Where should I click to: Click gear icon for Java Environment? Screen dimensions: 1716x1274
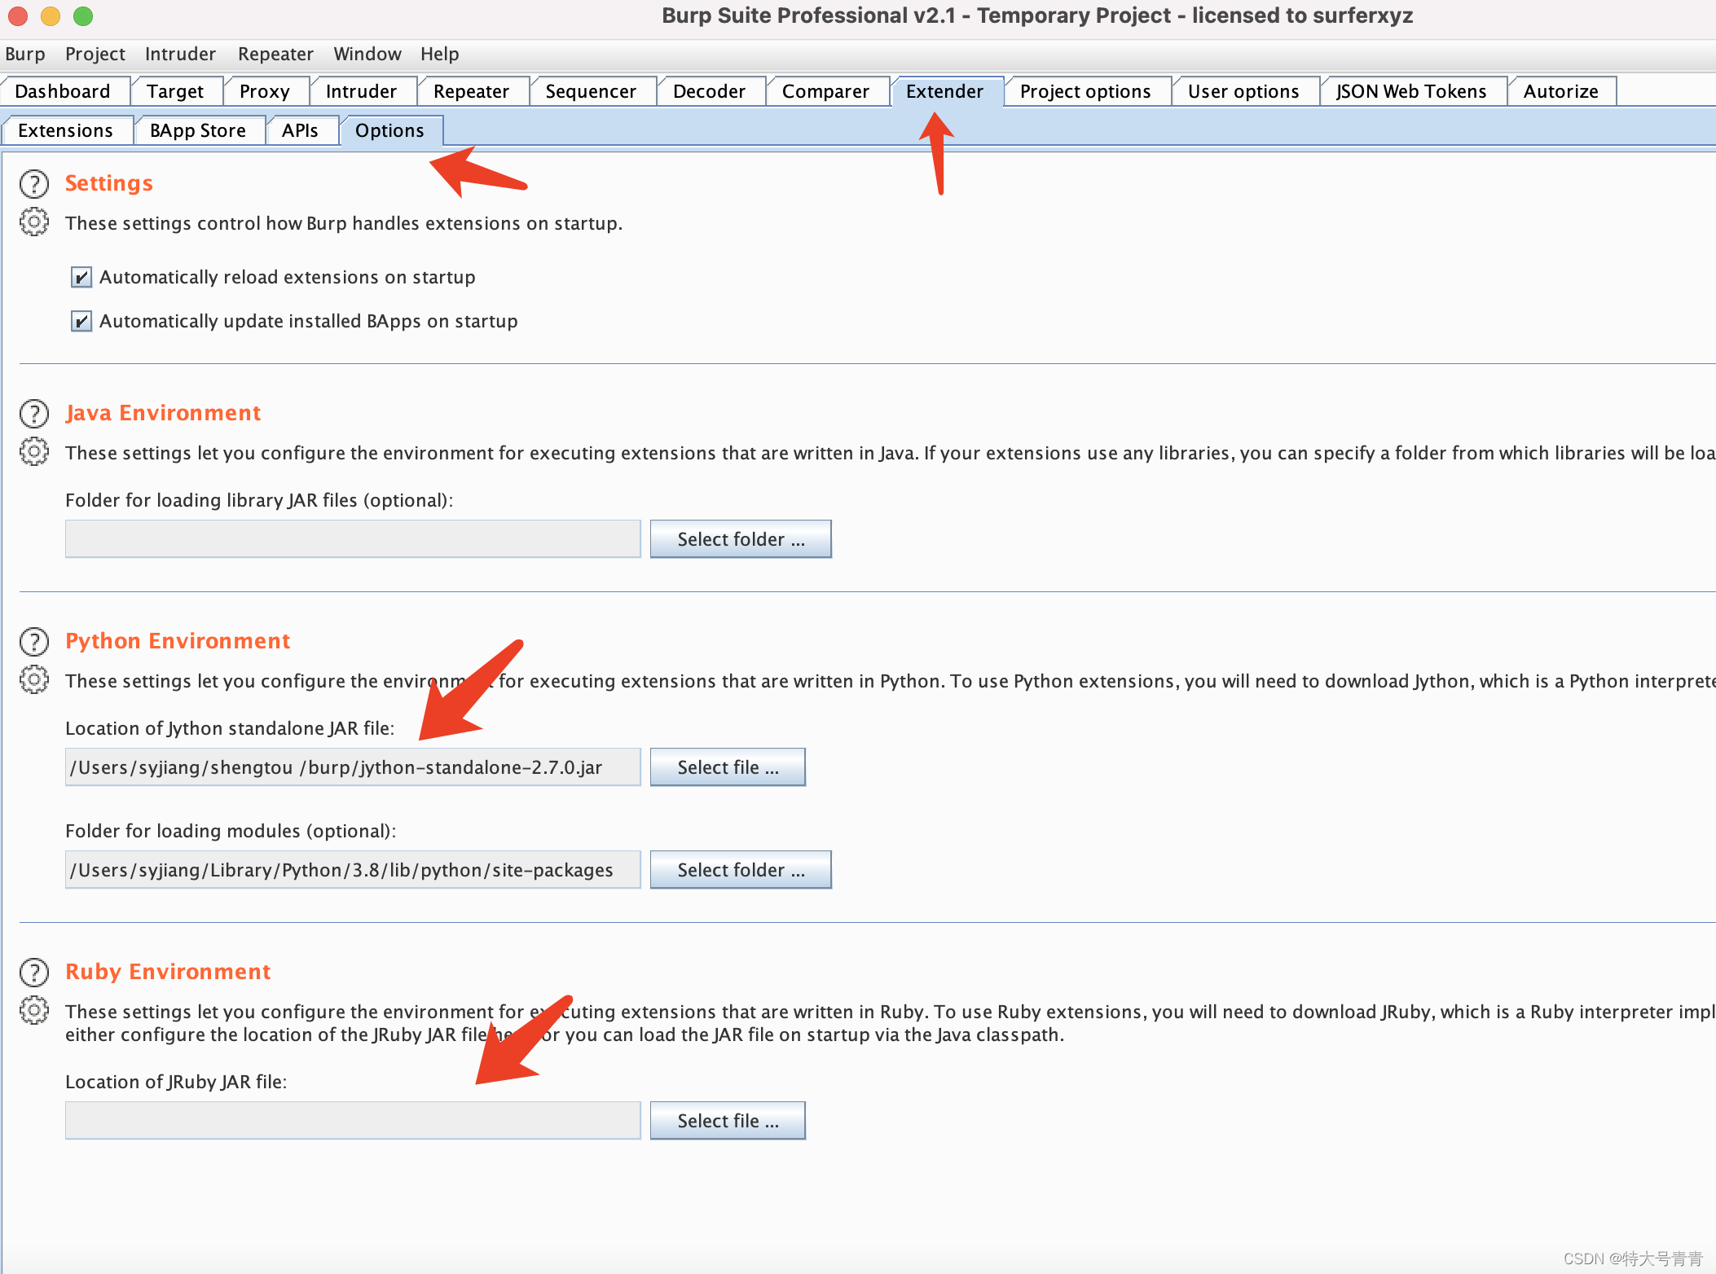pos(34,451)
